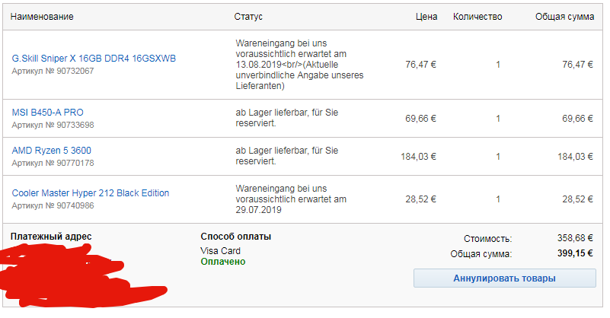The width and height of the screenshot is (610, 318).
Task: Click the 358,68 € Стоимость value
Action: [575, 238]
